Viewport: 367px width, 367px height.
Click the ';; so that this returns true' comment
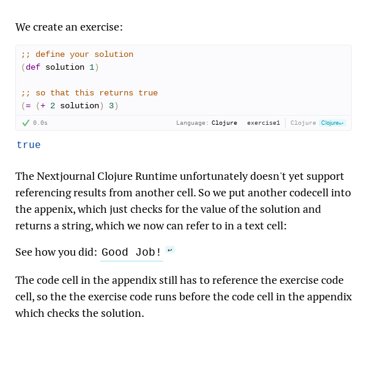89,93
